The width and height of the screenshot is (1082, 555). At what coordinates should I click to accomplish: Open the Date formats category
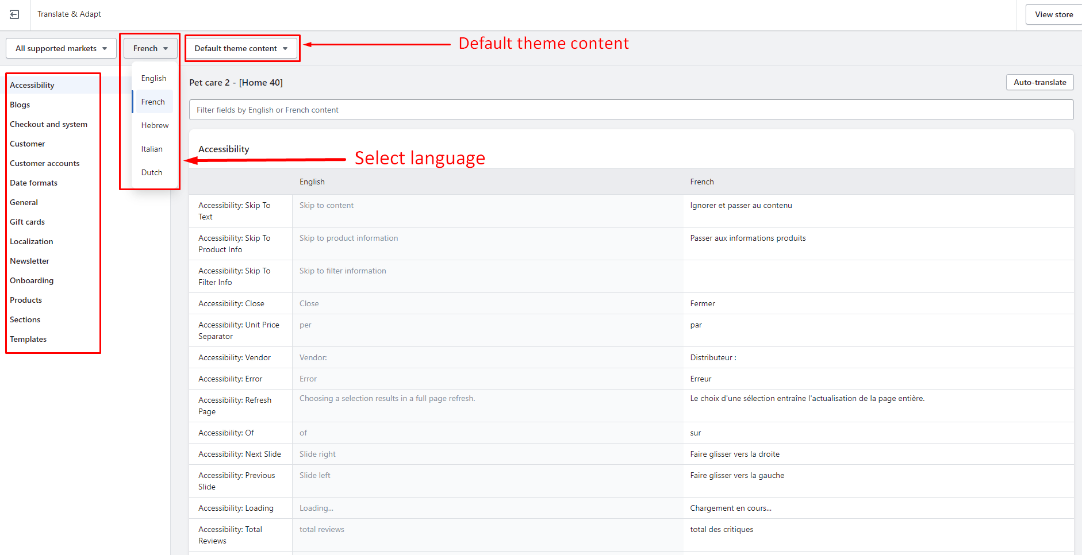[34, 183]
